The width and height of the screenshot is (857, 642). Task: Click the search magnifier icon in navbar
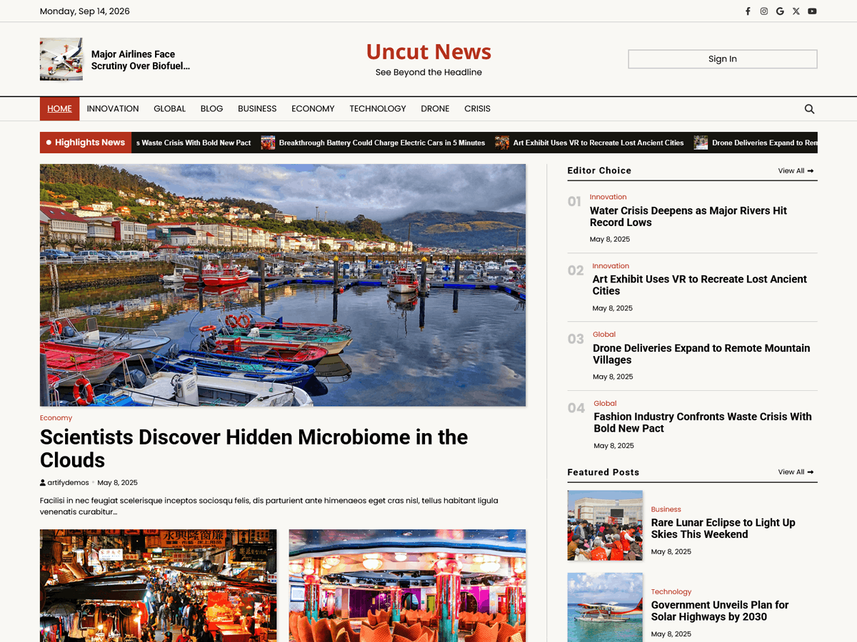(x=809, y=109)
